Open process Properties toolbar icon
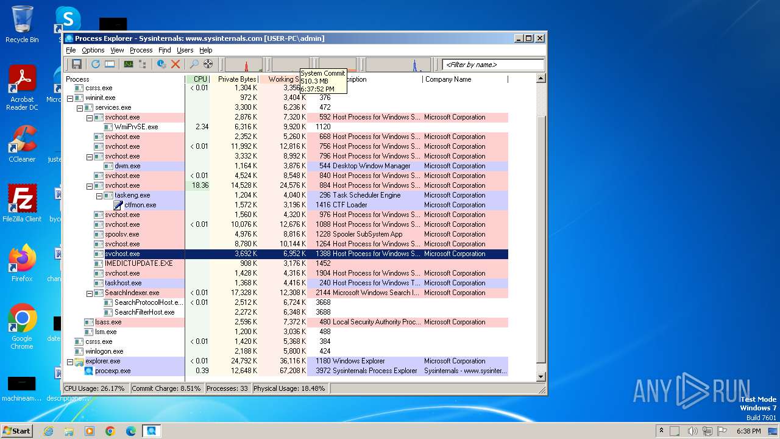Screen dimensions: 780x439 pos(161,64)
